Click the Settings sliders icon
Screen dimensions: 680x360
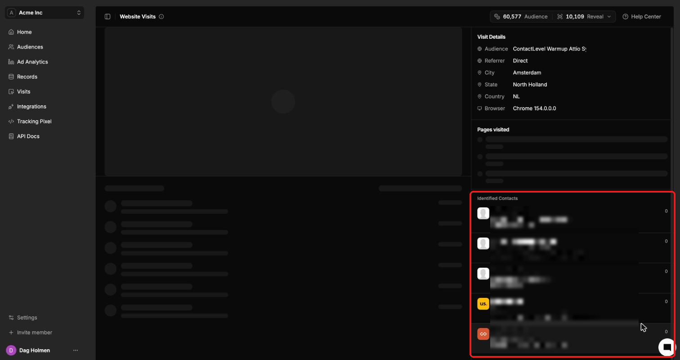click(11, 318)
